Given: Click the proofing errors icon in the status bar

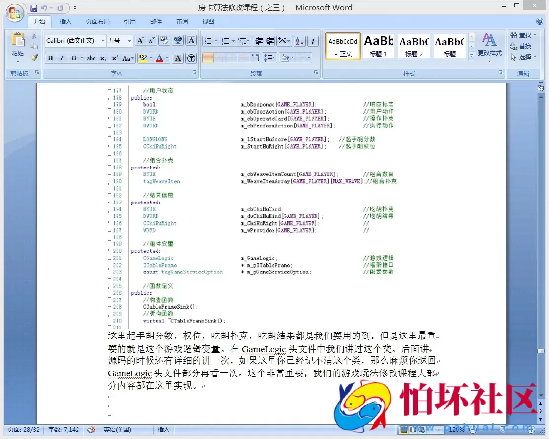Looking at the screenshot, I should (x=91, y=429).
